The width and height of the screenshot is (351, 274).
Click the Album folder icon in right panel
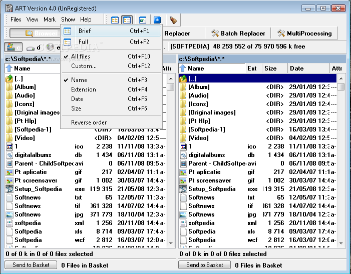(183, 87)
